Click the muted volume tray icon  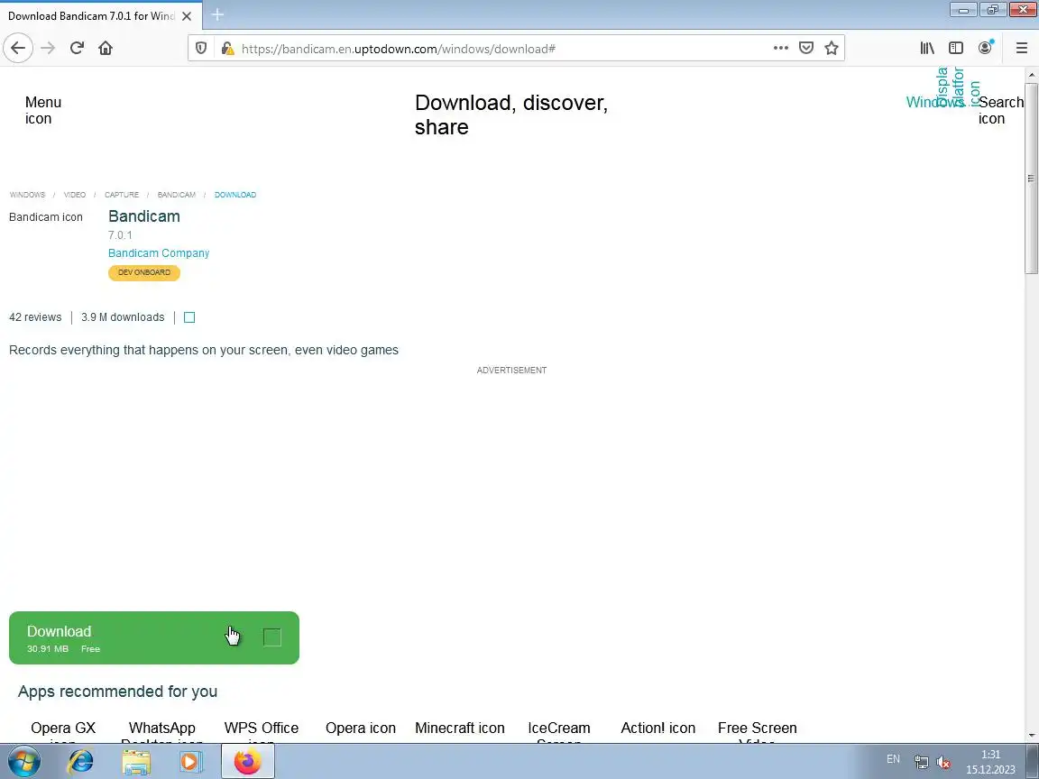click(x=943, y=763)
